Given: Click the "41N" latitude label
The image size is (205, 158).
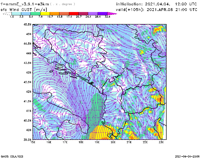Looking at the screenshot, I should [29, 111].
